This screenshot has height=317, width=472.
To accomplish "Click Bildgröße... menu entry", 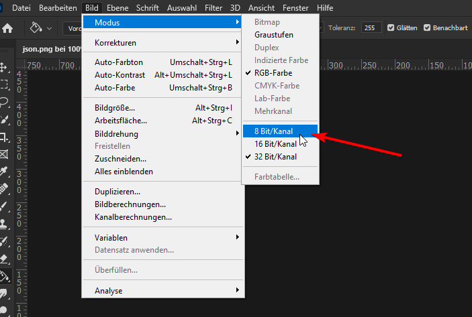I will (x=115, y=108).
